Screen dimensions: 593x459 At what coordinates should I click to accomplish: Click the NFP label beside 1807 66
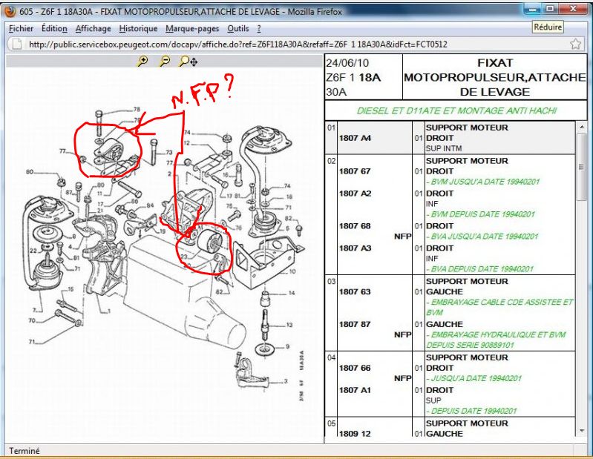[x=402, y=378]
